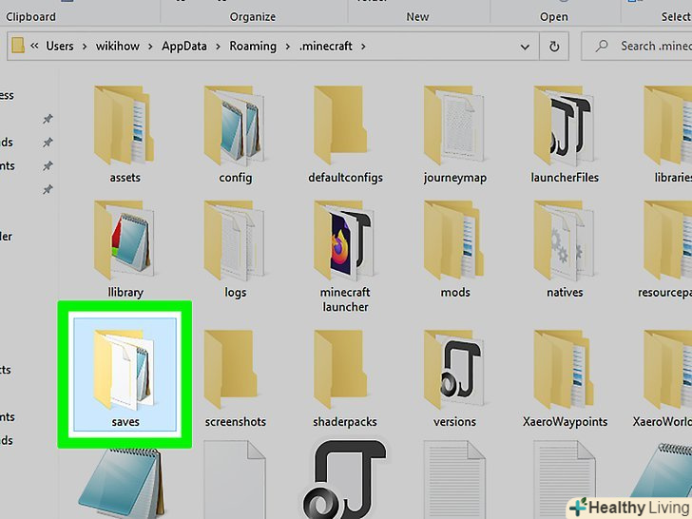This screenshot has width=692, height=519.
Task: Open the journeymap folder
Action: (454, 135)
